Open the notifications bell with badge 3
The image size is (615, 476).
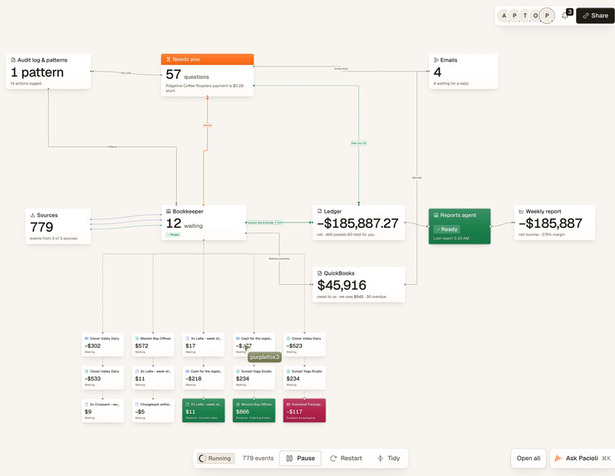tap(565, 15)
